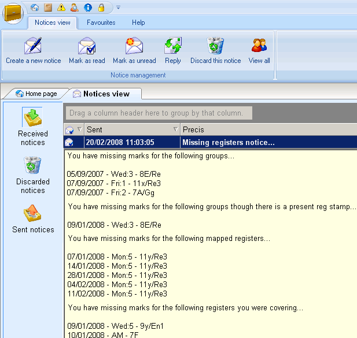Click the 'missing marks for the following groups...' heading
357x338 pixels.
[151, 156]
